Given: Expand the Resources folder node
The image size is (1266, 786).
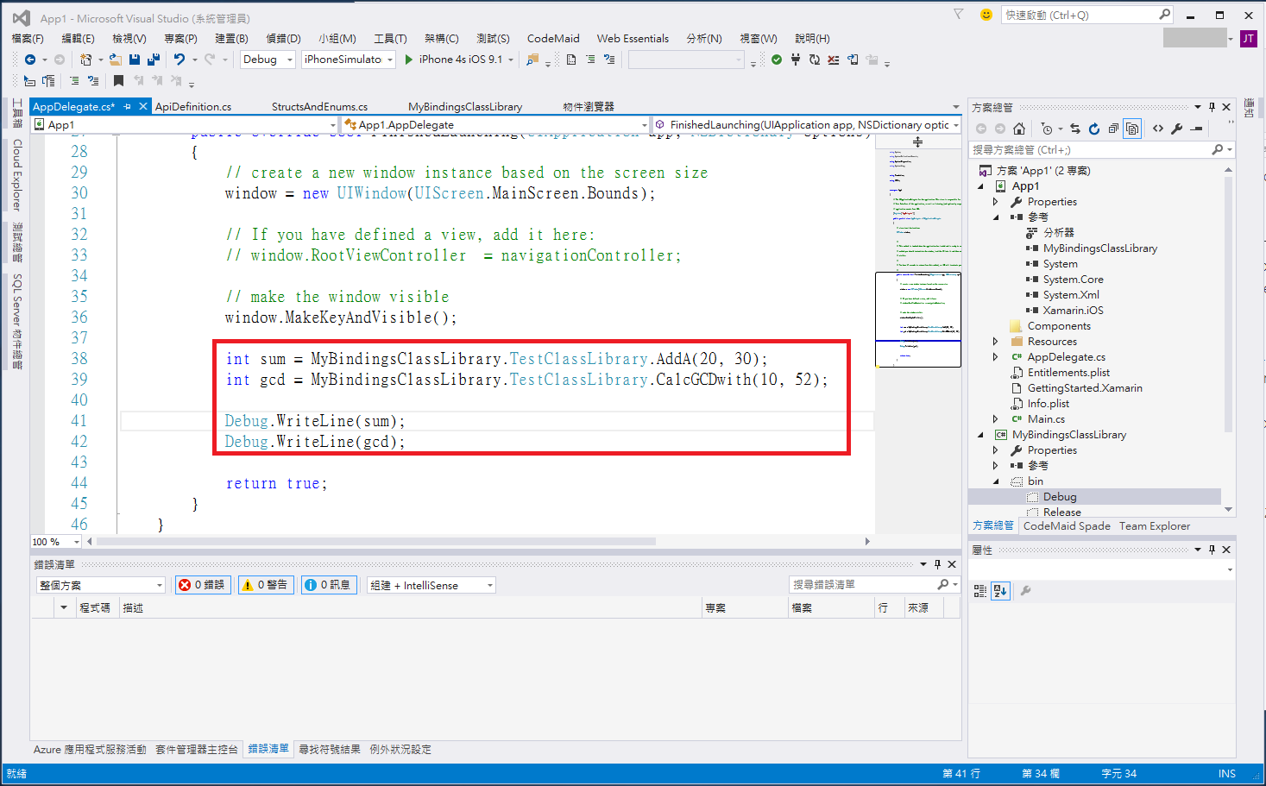Looking at the screenshot, I should tap(995, 342).
